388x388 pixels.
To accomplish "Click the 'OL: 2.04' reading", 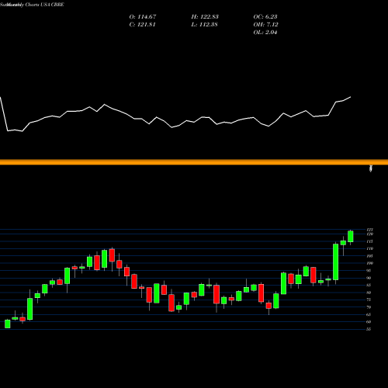I will [265, 33].
